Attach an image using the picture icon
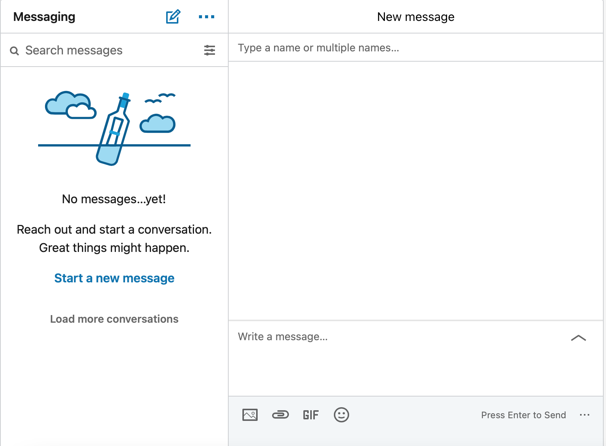This screenshot has width=606, height=446. click(250, 415)
